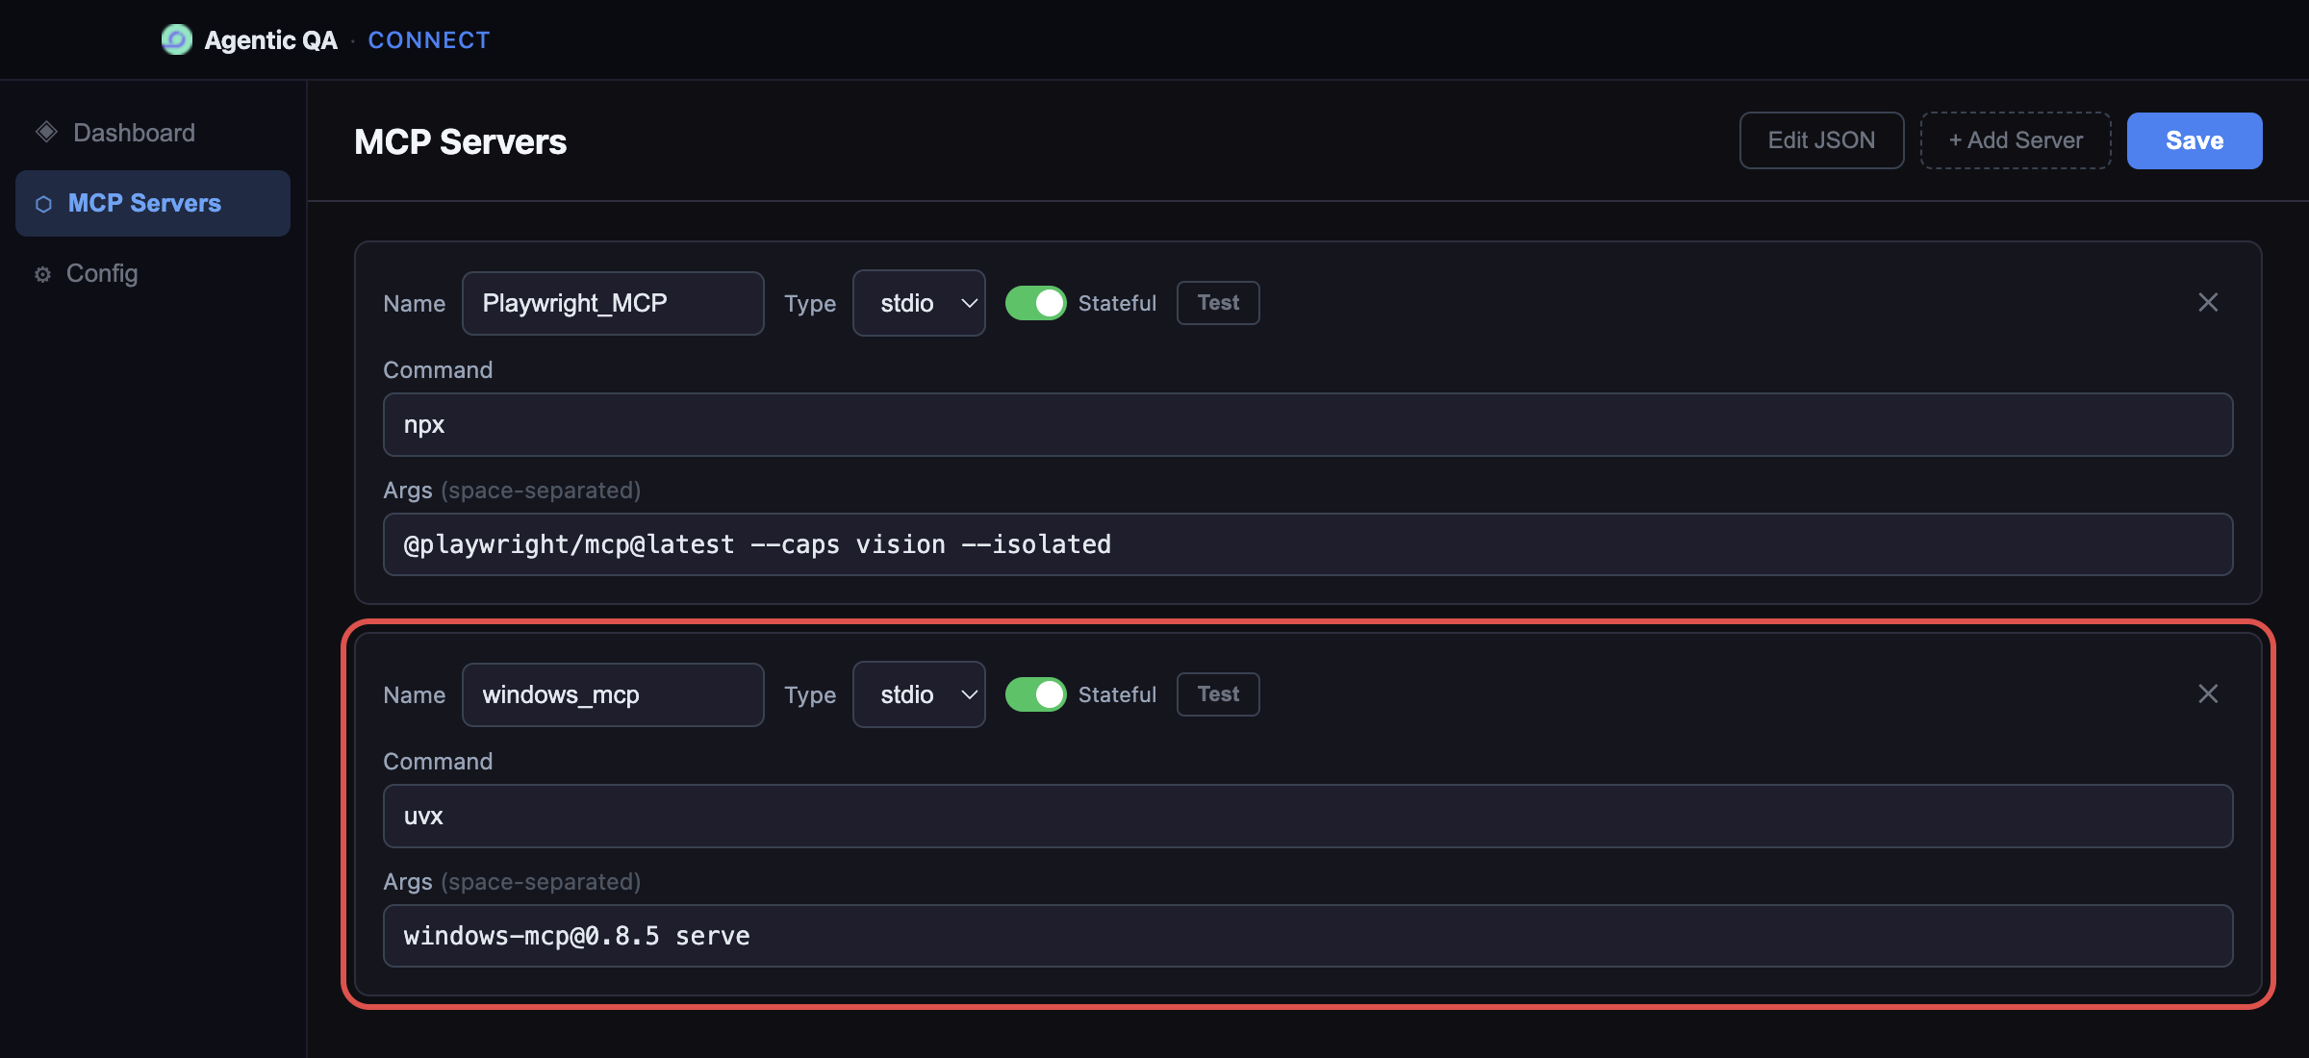
Task: Click the Dashboard diamond icon in sidebar
Action: 46,132
